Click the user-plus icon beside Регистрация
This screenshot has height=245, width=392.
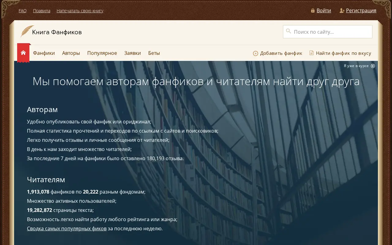point(342,10)
